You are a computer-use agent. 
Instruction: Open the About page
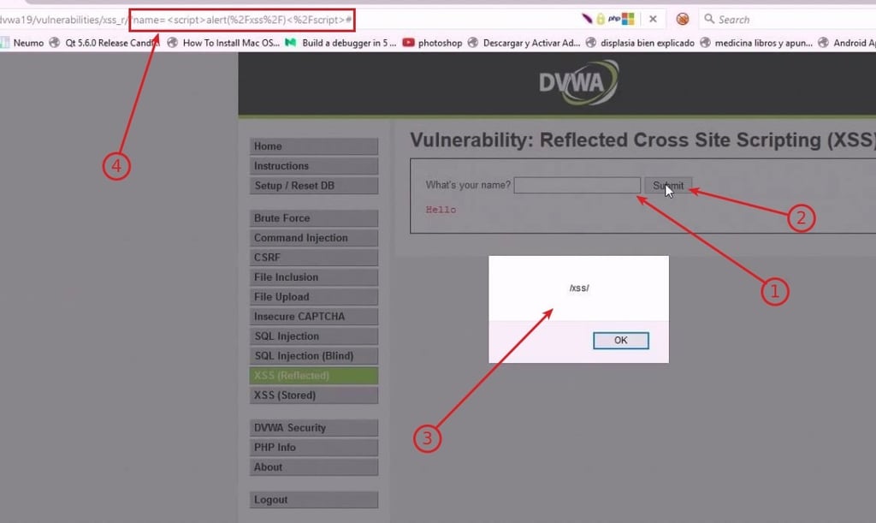click(313, 467)
